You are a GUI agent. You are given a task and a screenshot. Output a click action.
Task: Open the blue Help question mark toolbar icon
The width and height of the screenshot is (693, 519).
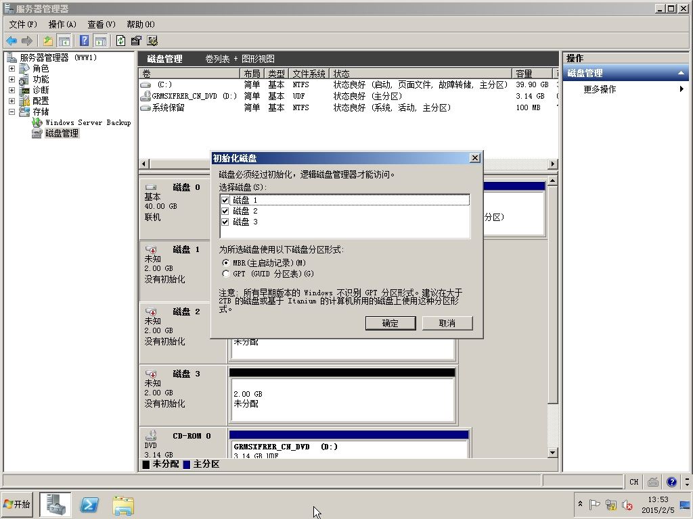pyautogui.click(x=85, y=41)
